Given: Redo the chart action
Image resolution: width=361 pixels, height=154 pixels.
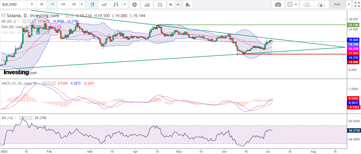Looking at the screenshot, I should coord(178,4).
